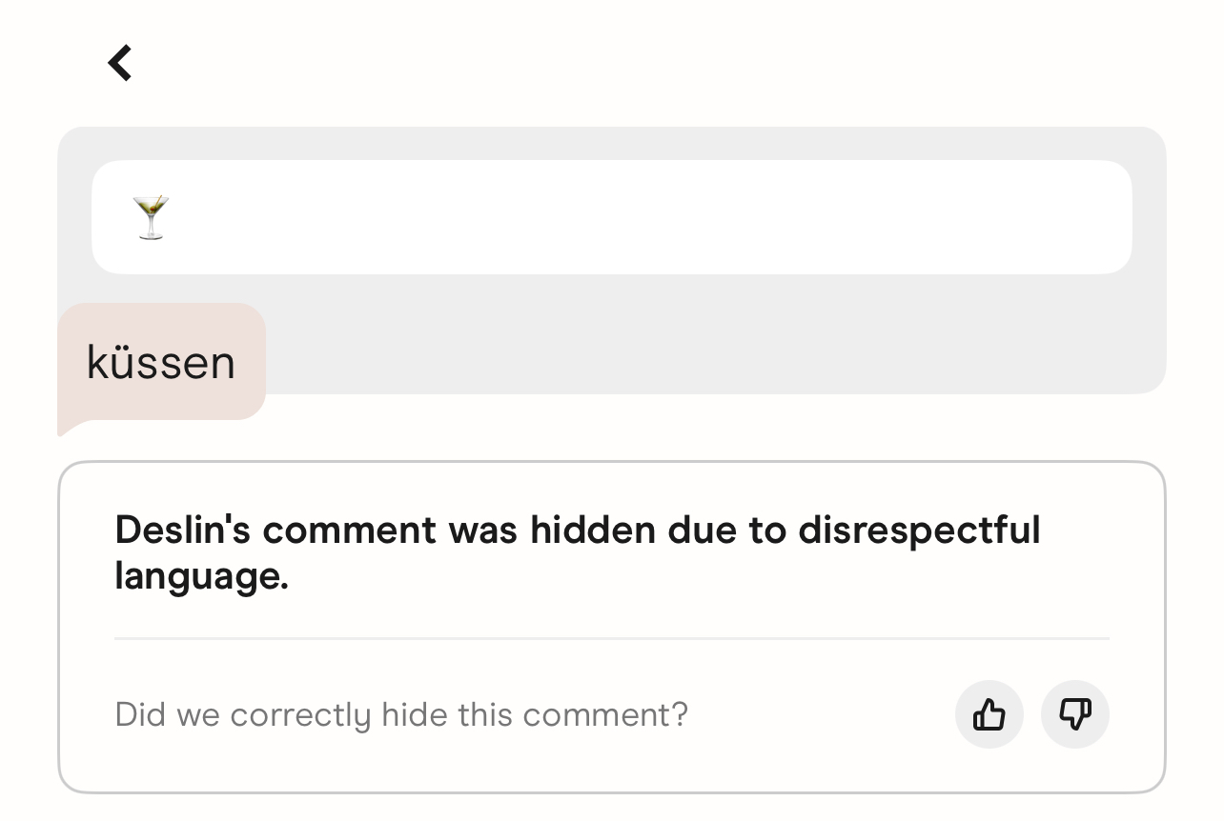Click the name "Deslin's" in the notice
The image size is (1224, 821).
click(181, 530)
